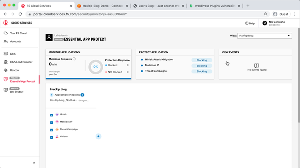Uncheck the Hi-risk checkbox

pos(52,115)
